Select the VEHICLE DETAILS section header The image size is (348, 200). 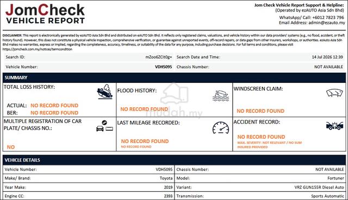[x=174, y=160]
